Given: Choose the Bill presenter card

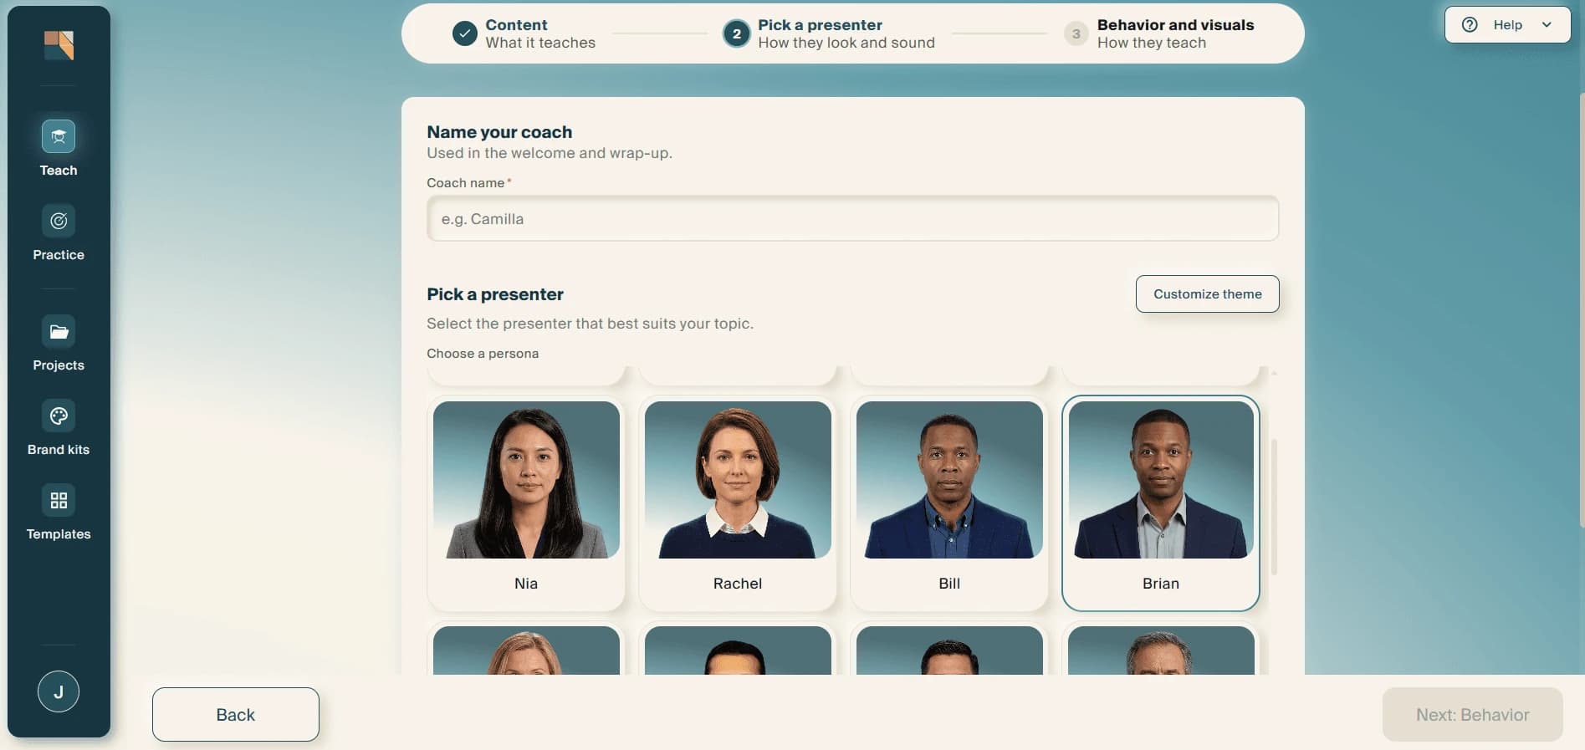Looking at the screenshot, I should [x=949, y=503].
